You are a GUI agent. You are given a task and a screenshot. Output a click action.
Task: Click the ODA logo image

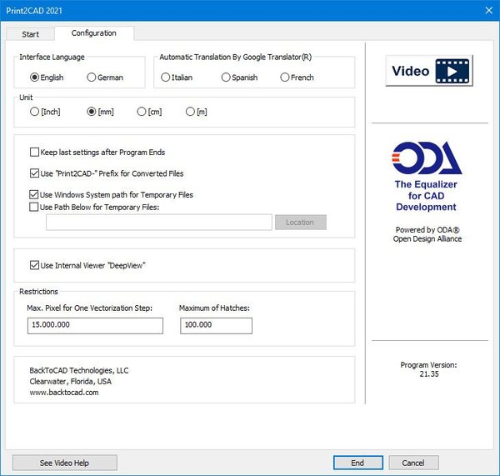pos(425,158)
